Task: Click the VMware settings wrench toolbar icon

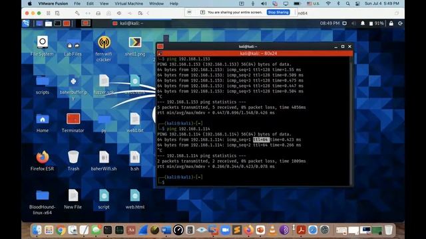Action: [x=77, y=13]
